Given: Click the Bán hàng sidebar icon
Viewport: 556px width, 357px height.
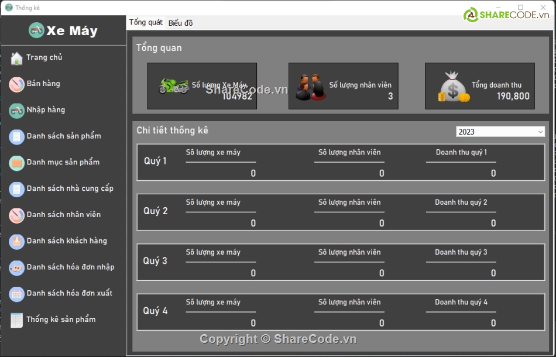Looking at the screenshot, I should click(x=16, y=84).
